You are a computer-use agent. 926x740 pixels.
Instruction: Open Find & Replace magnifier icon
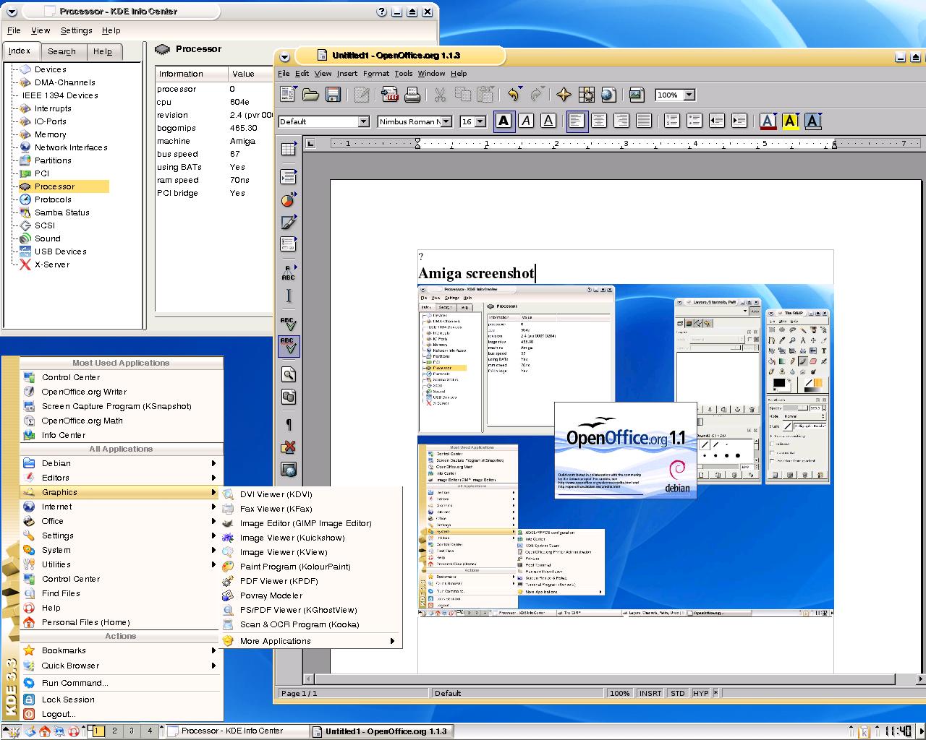289,374
